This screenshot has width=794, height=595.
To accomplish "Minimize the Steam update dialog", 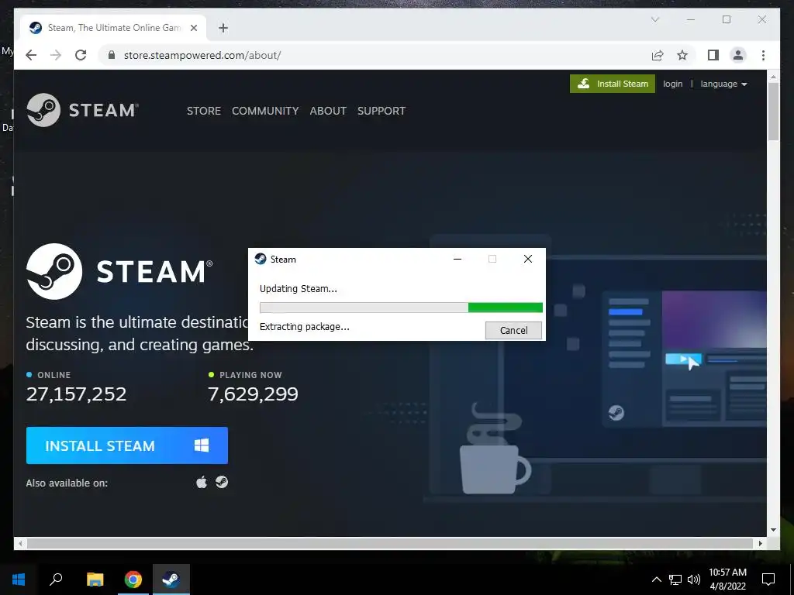I will [457, 259].
